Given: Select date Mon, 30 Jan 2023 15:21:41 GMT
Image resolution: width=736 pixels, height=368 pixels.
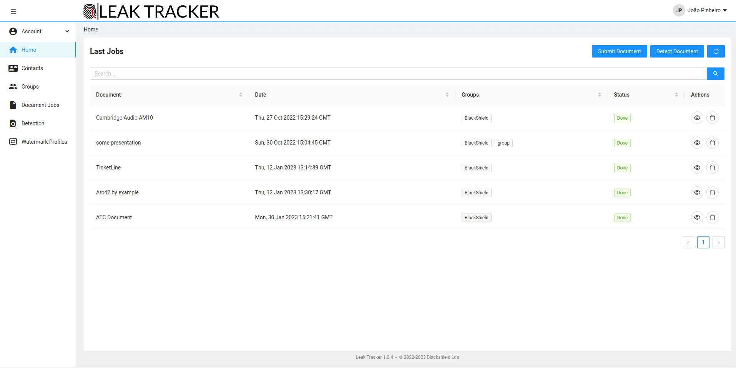Looking at the screenshot, I should [294, 217].
